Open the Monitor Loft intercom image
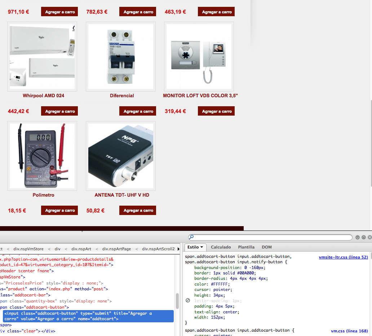372x336 pixels. [199, 57]
